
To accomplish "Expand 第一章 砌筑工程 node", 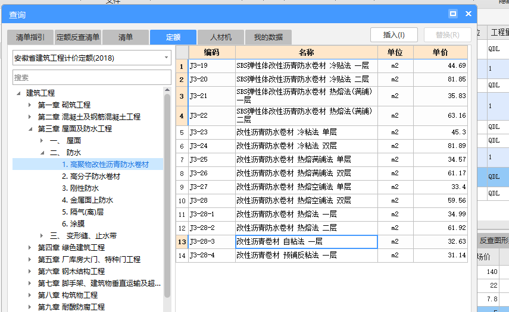I will pos(30,105).
